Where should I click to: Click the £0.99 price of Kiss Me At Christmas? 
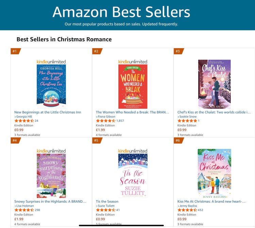182,219
